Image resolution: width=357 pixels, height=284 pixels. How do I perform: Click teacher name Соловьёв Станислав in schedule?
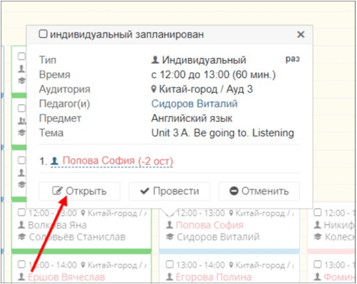point(77,237)
